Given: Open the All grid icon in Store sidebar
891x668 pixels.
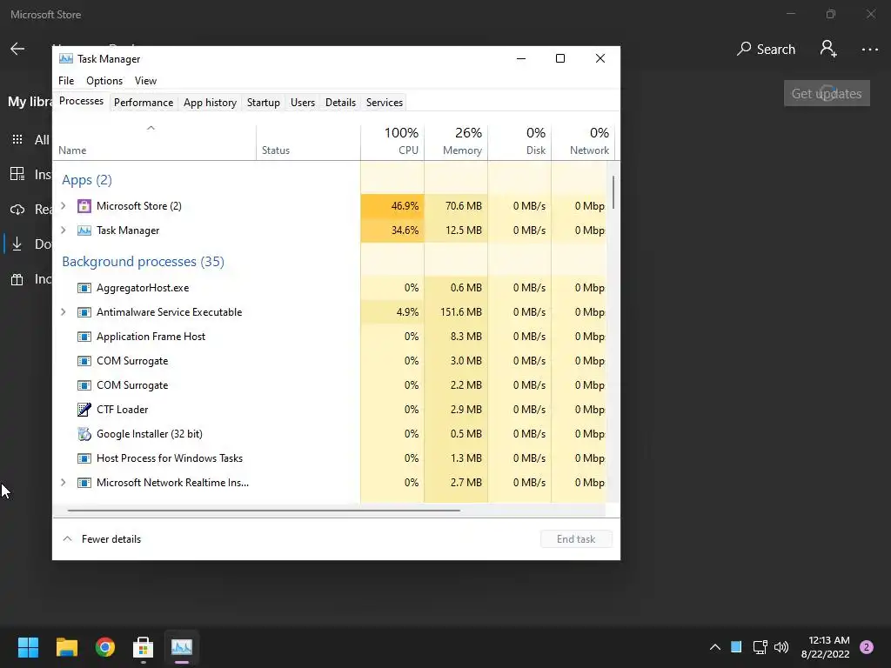Looking at the screenshot, I should point(17,139).
